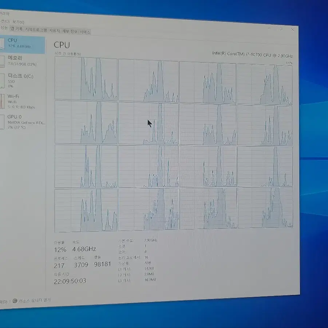Click the 2.0MB L2 cache value
This screenshot has width=328, height=328.
point(149,274)
